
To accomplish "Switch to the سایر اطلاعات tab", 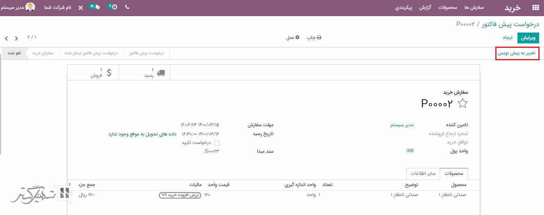I will 423,174.
